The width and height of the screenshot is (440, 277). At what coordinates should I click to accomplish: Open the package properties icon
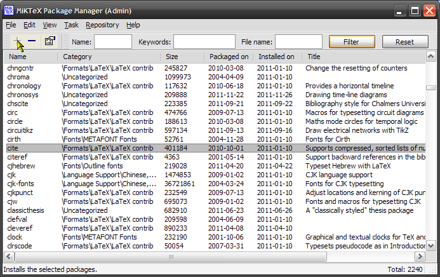point(50,41)
